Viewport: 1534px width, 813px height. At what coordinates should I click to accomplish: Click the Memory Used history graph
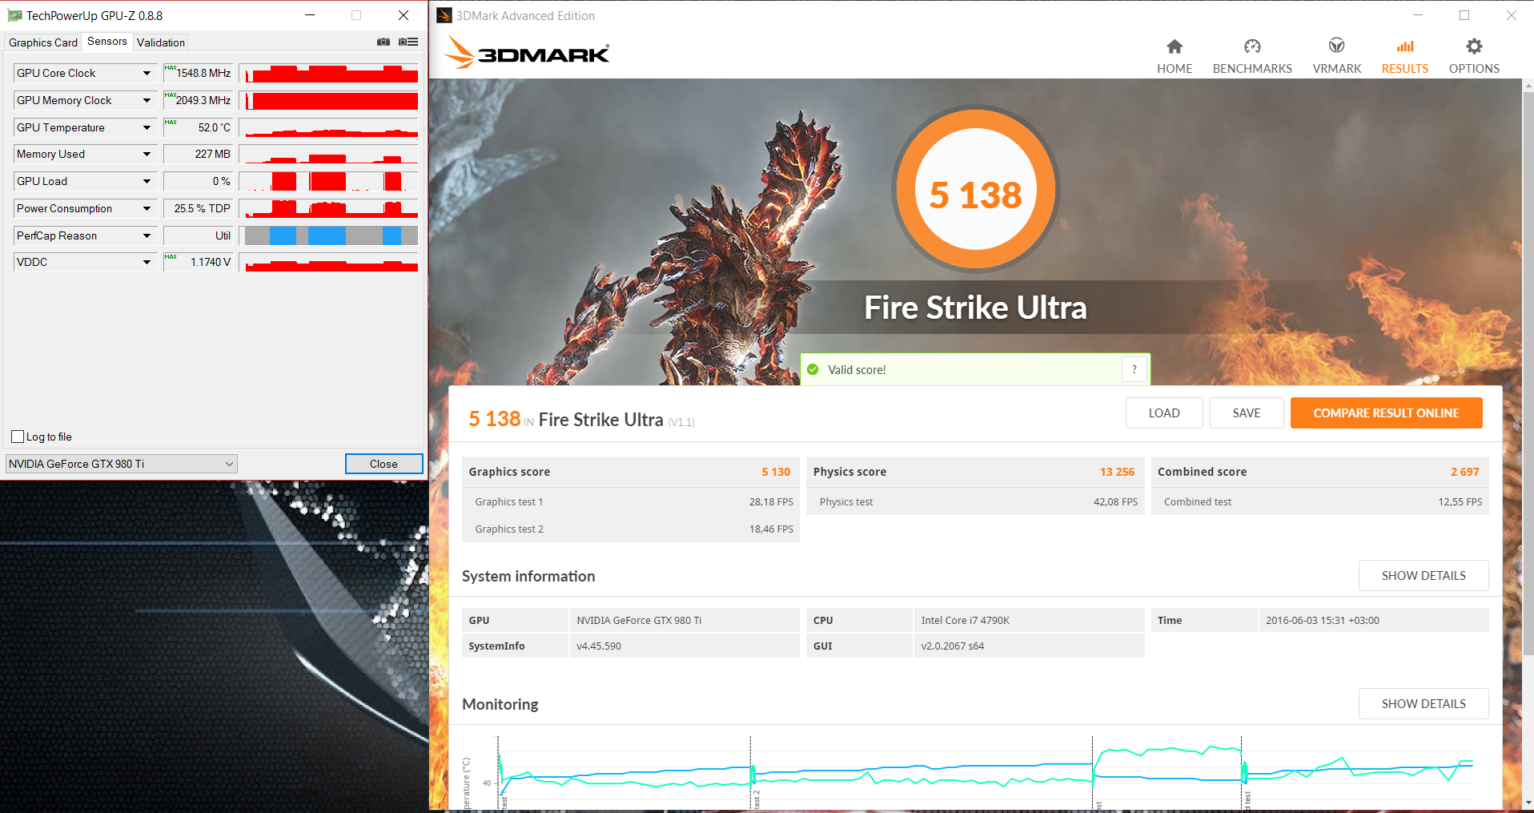coord(329,154)
